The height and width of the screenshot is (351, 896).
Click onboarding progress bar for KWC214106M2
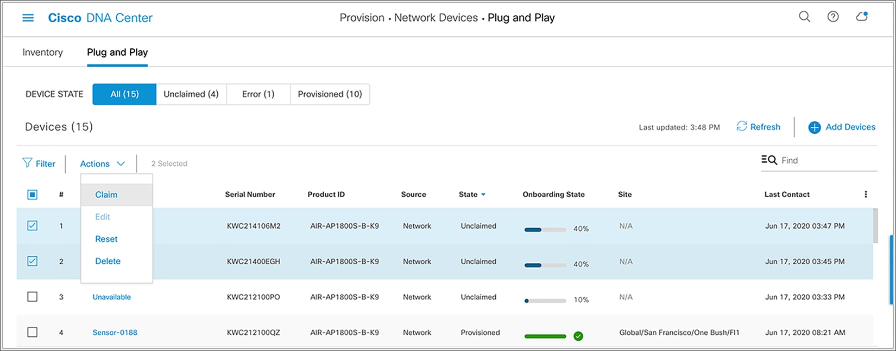click(x=545, y=230)
